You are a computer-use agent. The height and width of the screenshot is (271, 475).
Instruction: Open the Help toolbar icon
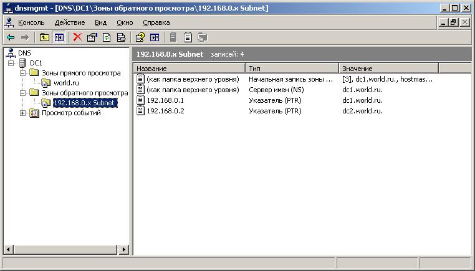tap(140, 37)
